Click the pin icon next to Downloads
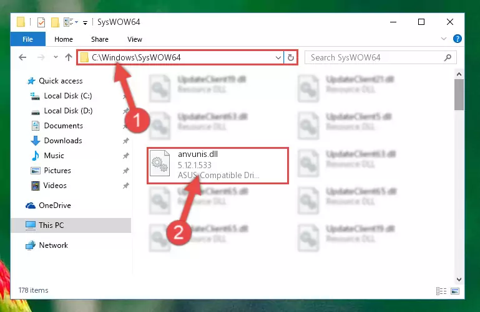Screen dimensions: 480x312 click(125, 141)
